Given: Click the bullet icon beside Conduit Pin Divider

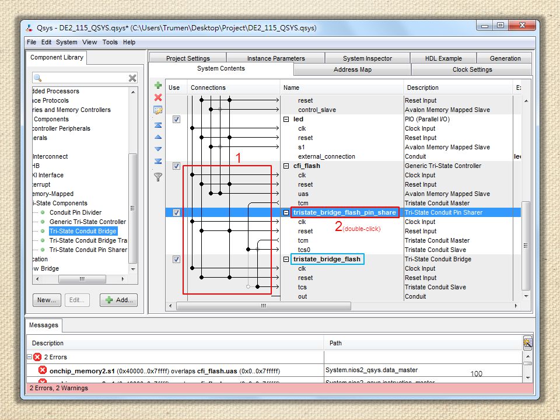Looking at the screenshot, I should pyautogui.click(x=43, y=212).
